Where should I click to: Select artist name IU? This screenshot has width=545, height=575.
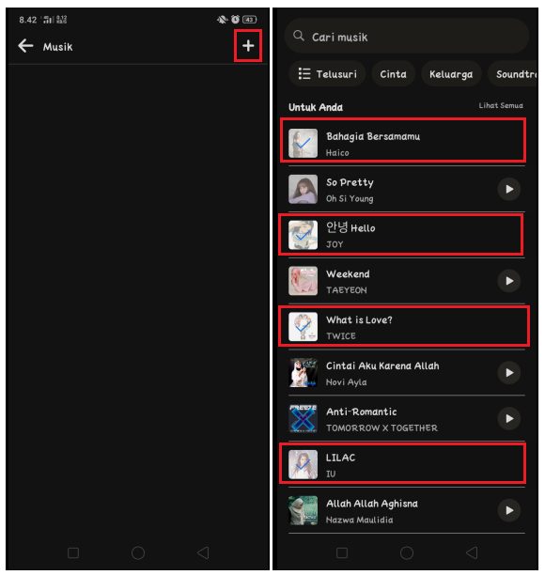(331, 474)
